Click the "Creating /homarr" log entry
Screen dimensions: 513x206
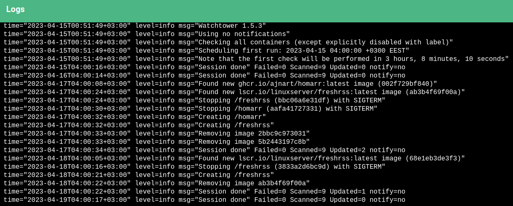tap(135, 117)
